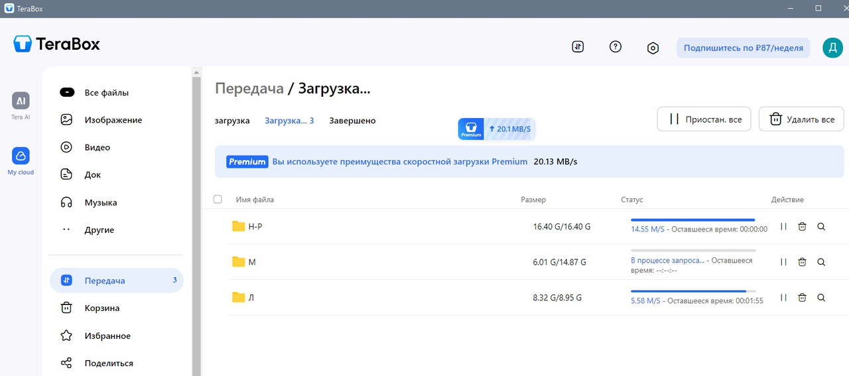Click Удалить все button
The height and width of the screenshot is (376, 849).
[x=801, y=119]
